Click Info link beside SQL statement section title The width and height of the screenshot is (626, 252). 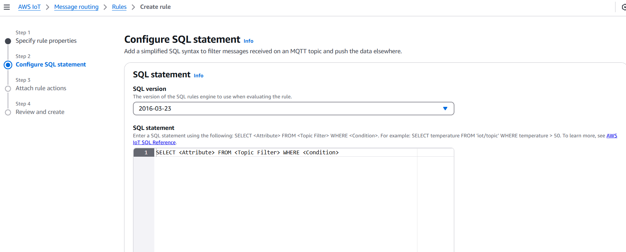199,76
